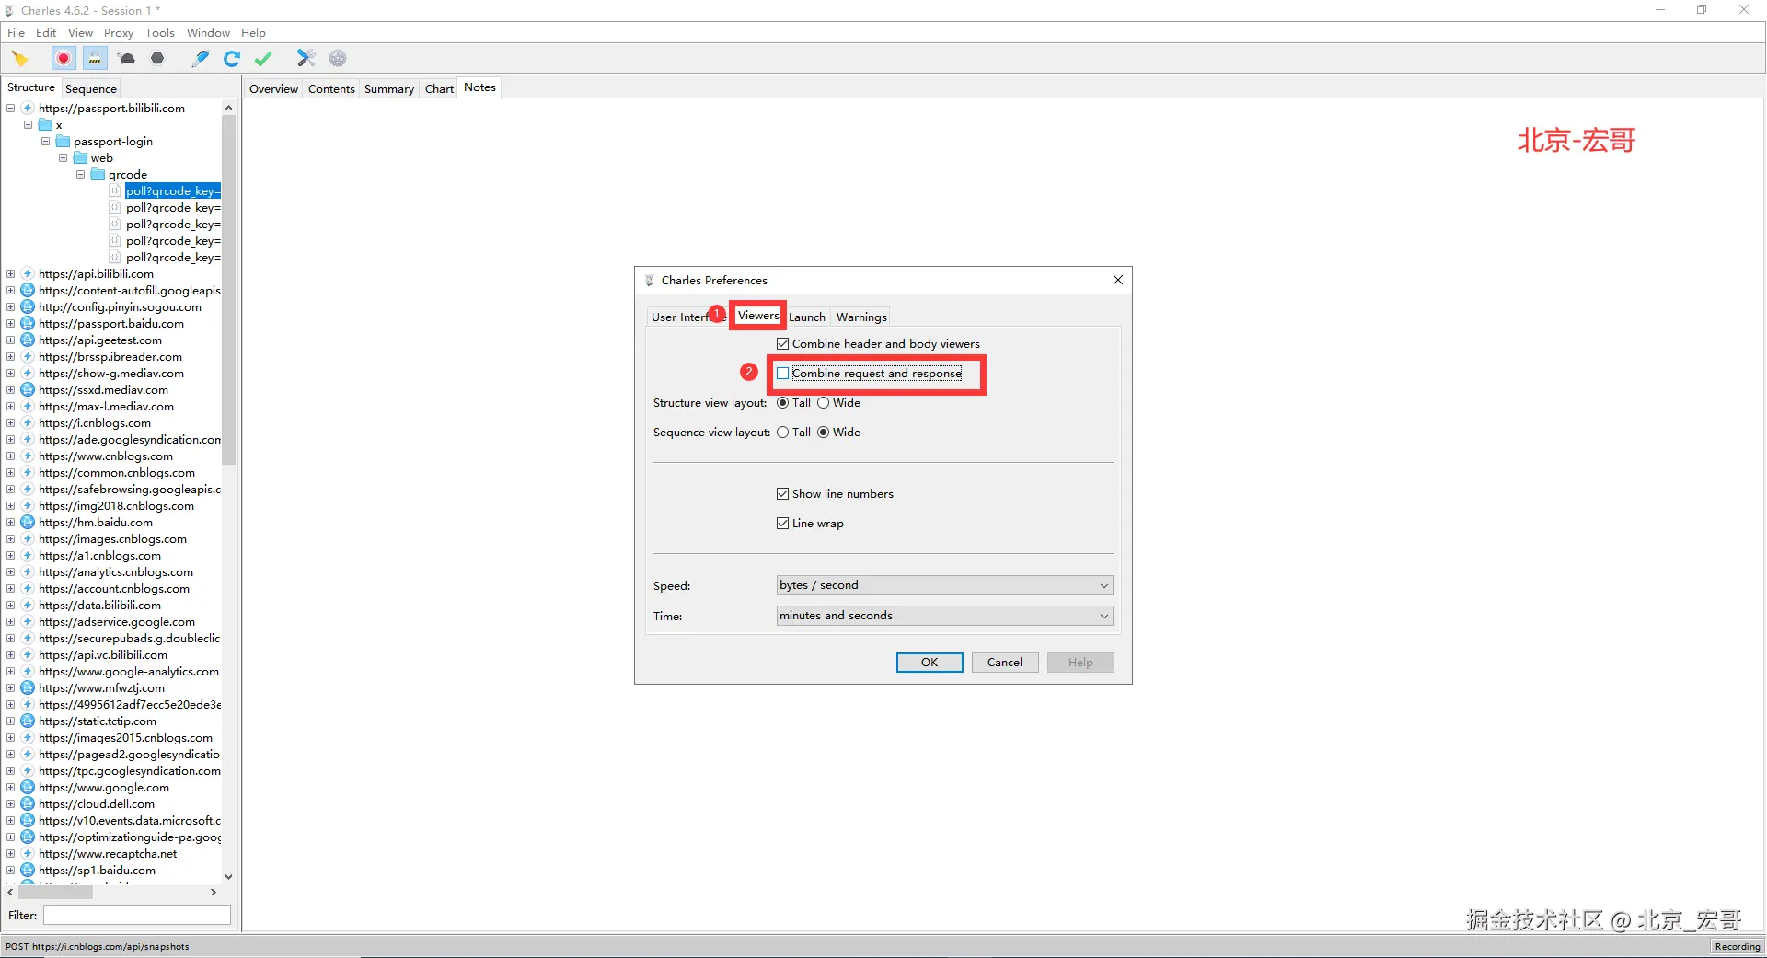Click globe icon beside www.google.com
This screenshot has height=958, width=1767.
coord(28,788)
